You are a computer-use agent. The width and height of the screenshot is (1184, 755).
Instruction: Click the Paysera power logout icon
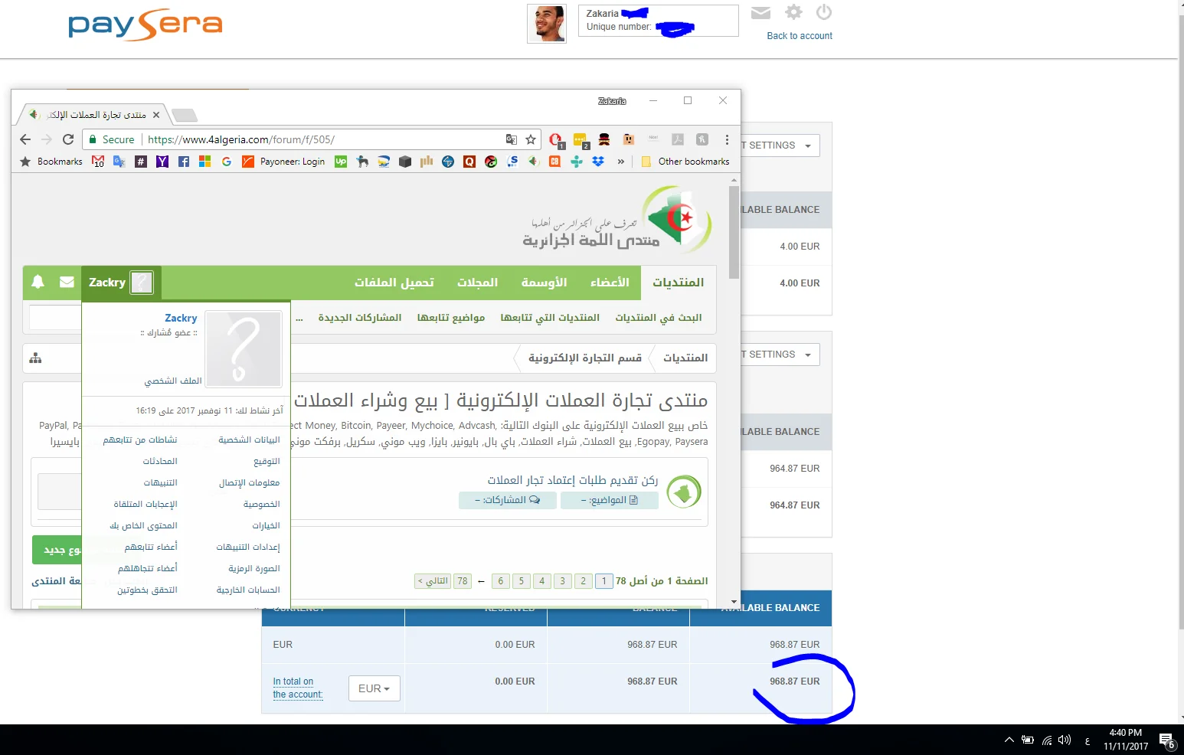[x=824, y=12]
